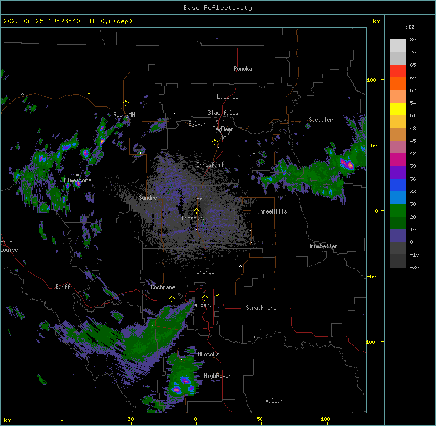Click the 0 tick label on the bottom axis
This screenshot has height=426, width=436.
pyautogui.click(x=195, y=419)
